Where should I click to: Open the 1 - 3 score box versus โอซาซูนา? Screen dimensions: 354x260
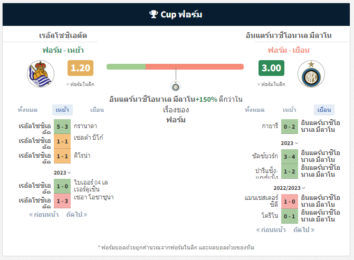coord(62,201)
